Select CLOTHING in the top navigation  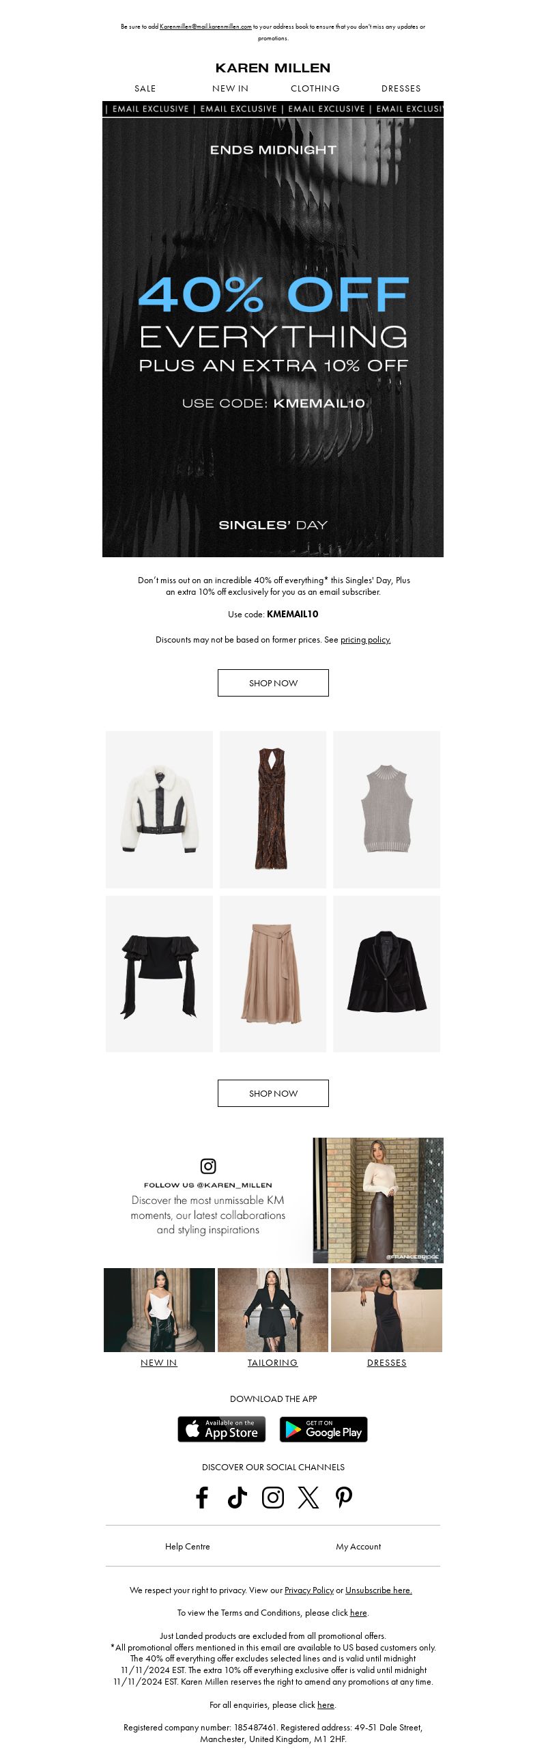pos(315,89)
